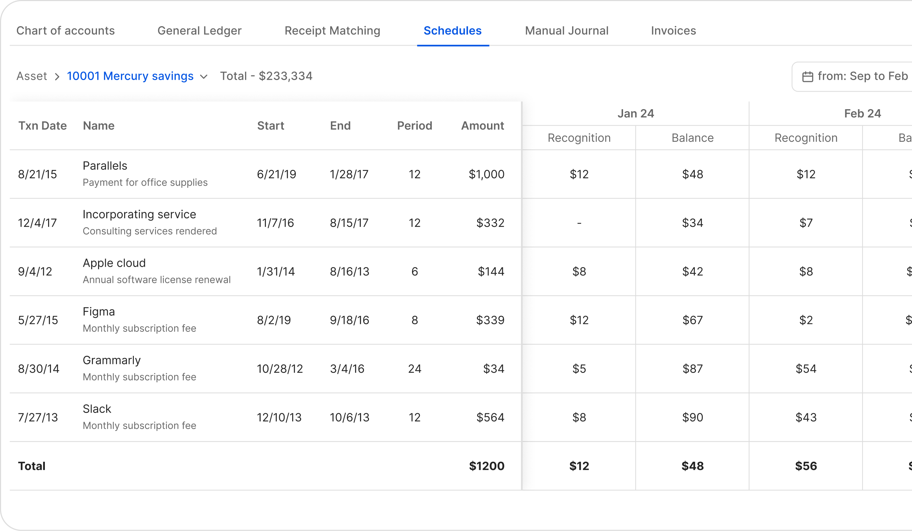Image resolution: width=912 pixels, height=531 pixels.
Task: Select the Manual Journal tab
Action: point(566,31)
